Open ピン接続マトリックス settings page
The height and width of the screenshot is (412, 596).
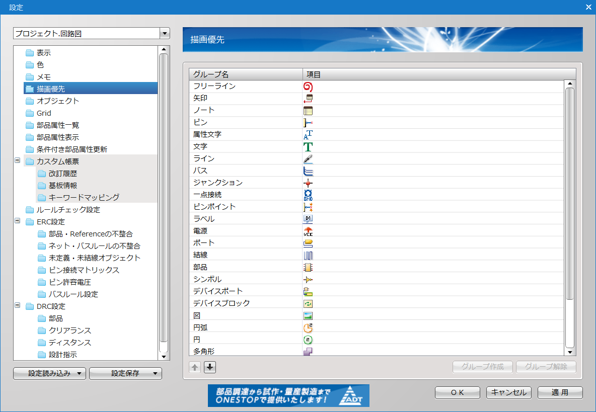84,270
